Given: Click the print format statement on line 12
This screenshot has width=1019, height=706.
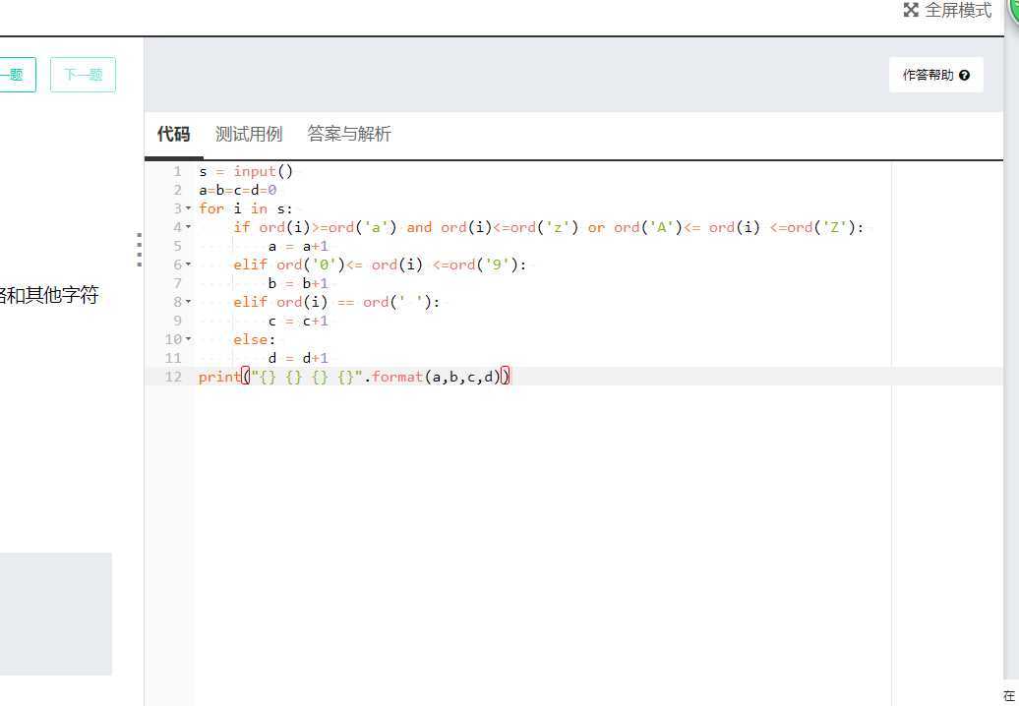Looking at the screenshot, I should 355,377.
